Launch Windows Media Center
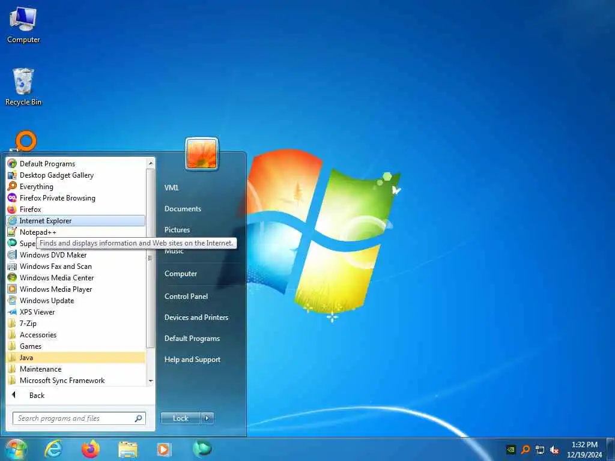 tap(76, 277)
